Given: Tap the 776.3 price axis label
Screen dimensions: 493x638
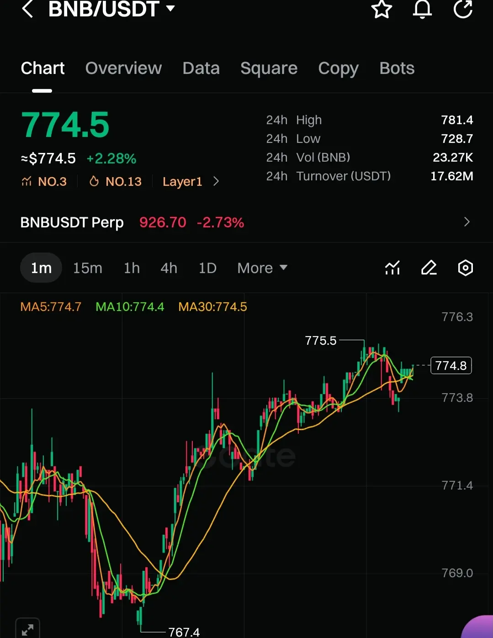Looking at the screenshot, I should click(x=457, y=317).
